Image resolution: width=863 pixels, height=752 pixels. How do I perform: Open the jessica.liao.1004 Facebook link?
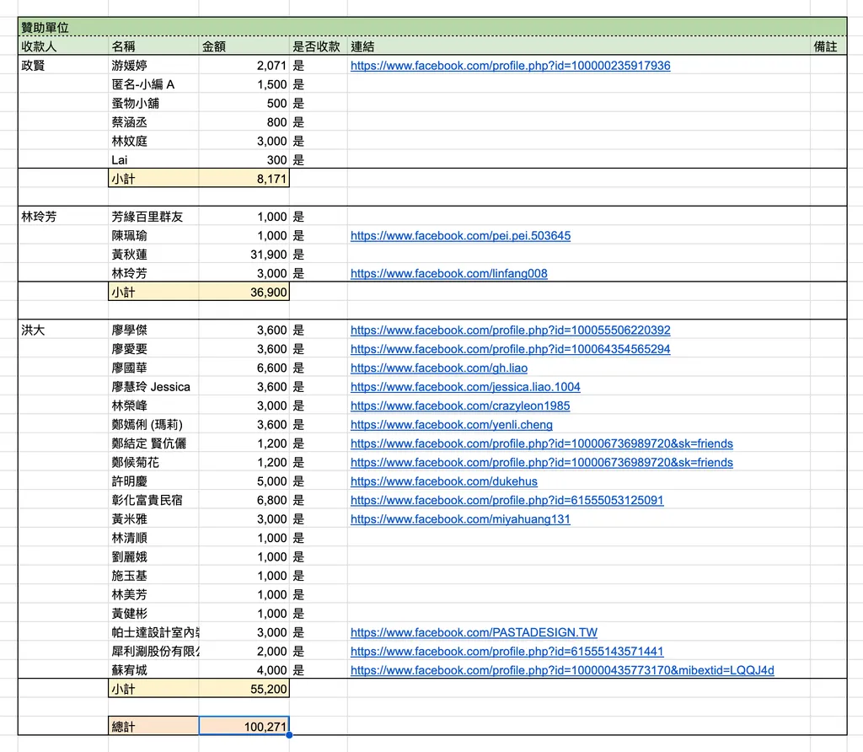pyautogui.click(x=465, y=387)
